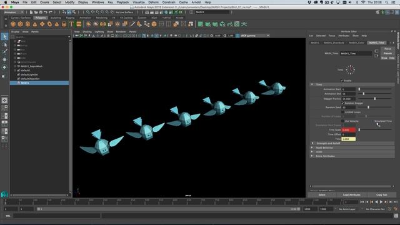This screenshot has width=400, height=225.
Task: Click the polygon cylinder shelf icon
Action: (27, 24)
